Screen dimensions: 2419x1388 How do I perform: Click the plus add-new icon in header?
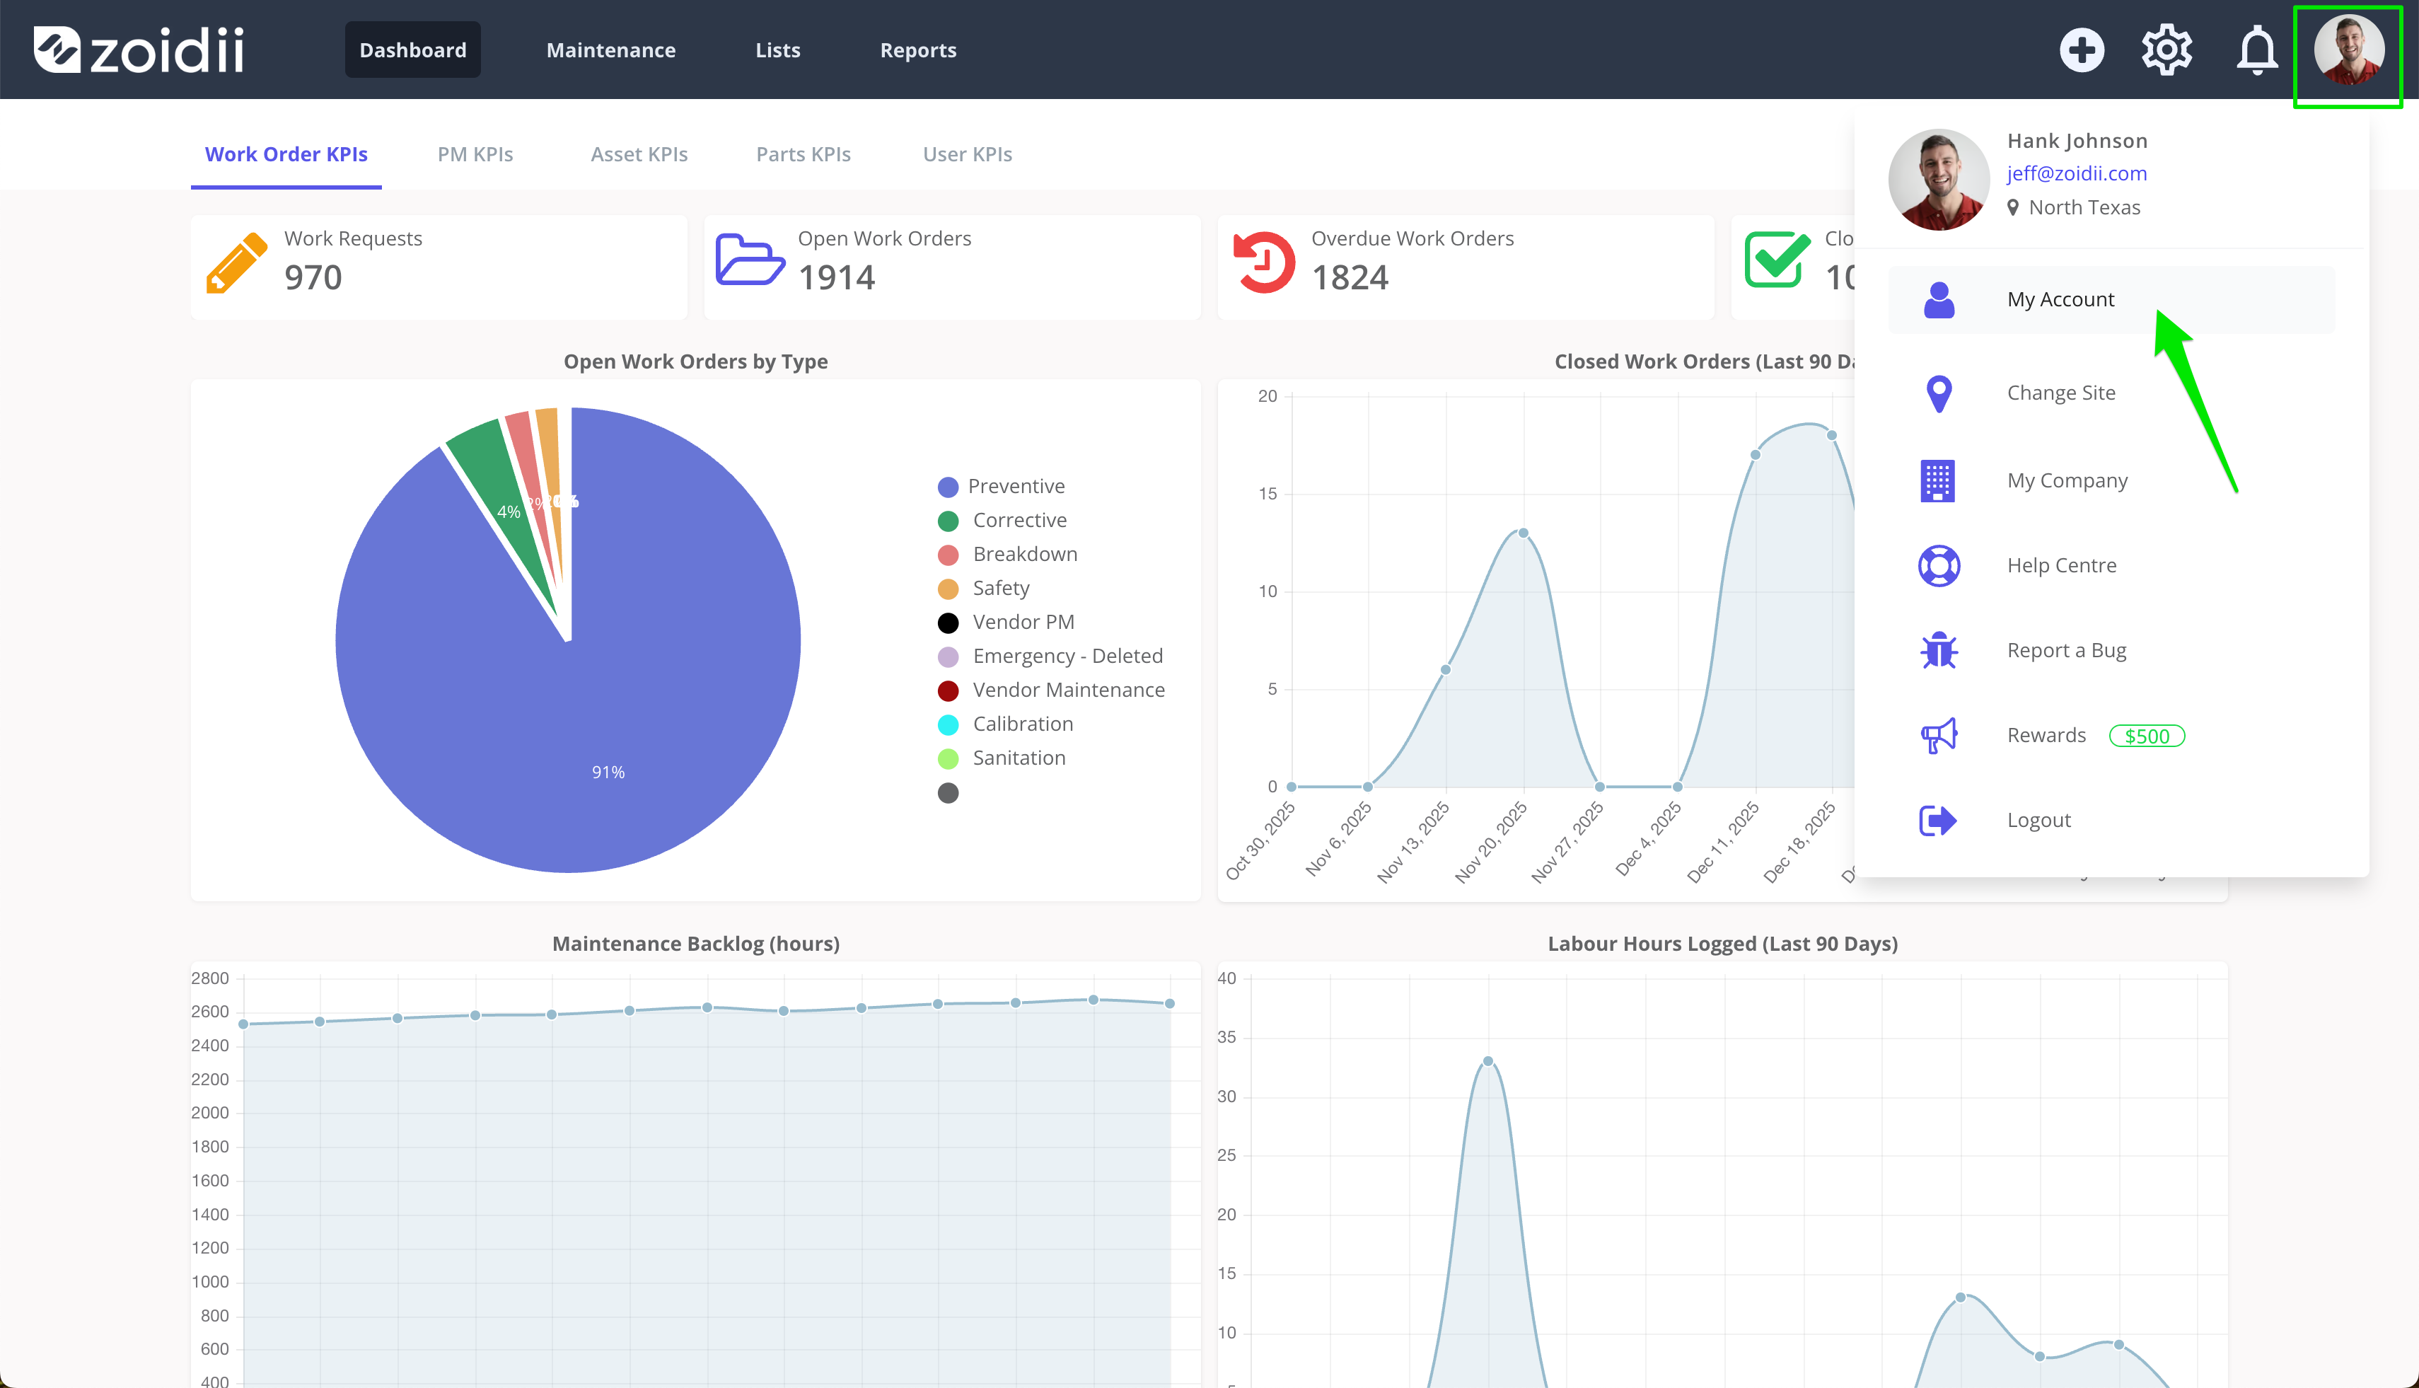click(x=2082, y=50)
